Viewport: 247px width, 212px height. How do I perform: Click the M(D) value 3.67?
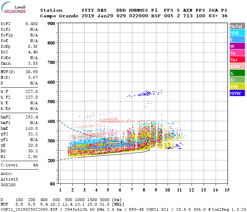point(33,78)
